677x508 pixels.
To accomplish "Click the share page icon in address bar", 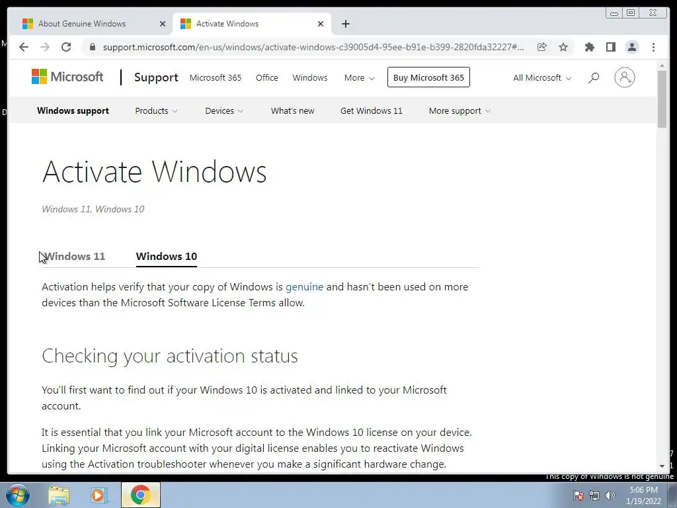I will pyautogui.click(x=542, y=47).
